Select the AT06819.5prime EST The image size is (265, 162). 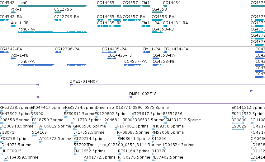point(41,129)
